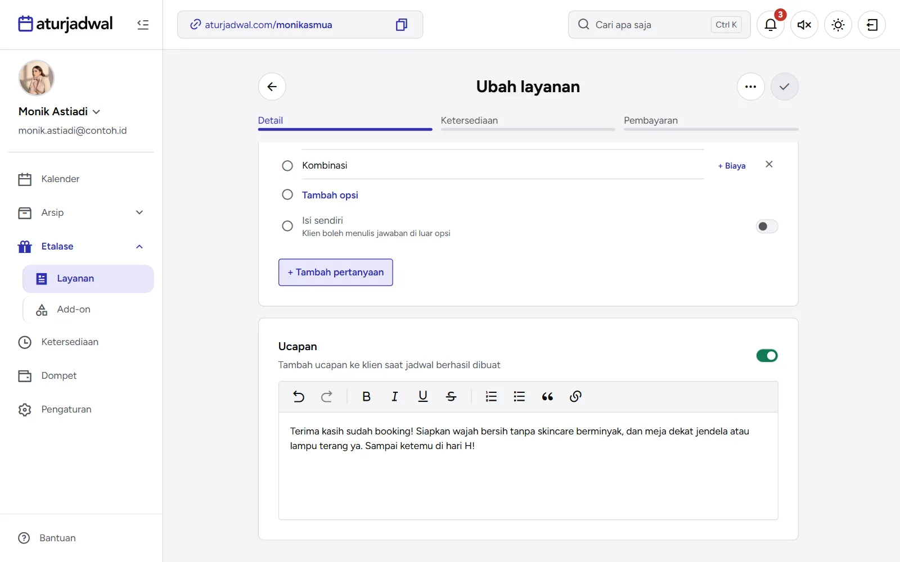Go back with the arrow button
The width and height of the screenshot is (900, 562).
(x=272, y=87)
